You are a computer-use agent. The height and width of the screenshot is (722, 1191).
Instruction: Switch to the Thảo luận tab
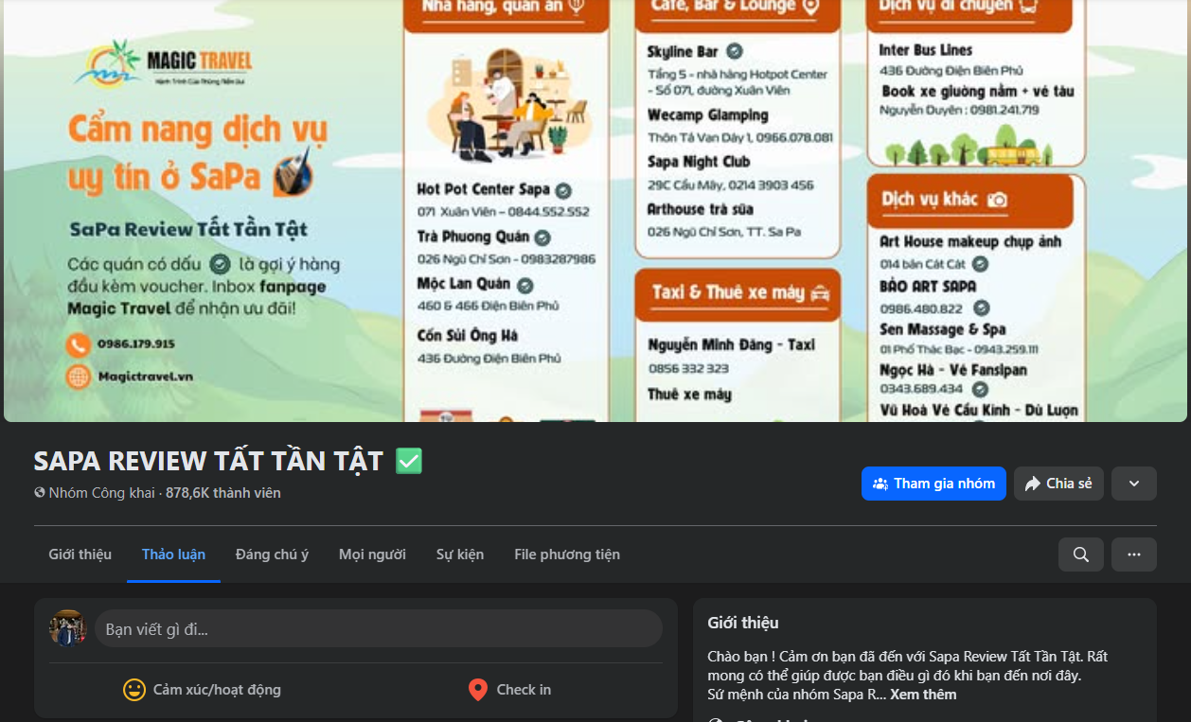[x=173, y=555]
